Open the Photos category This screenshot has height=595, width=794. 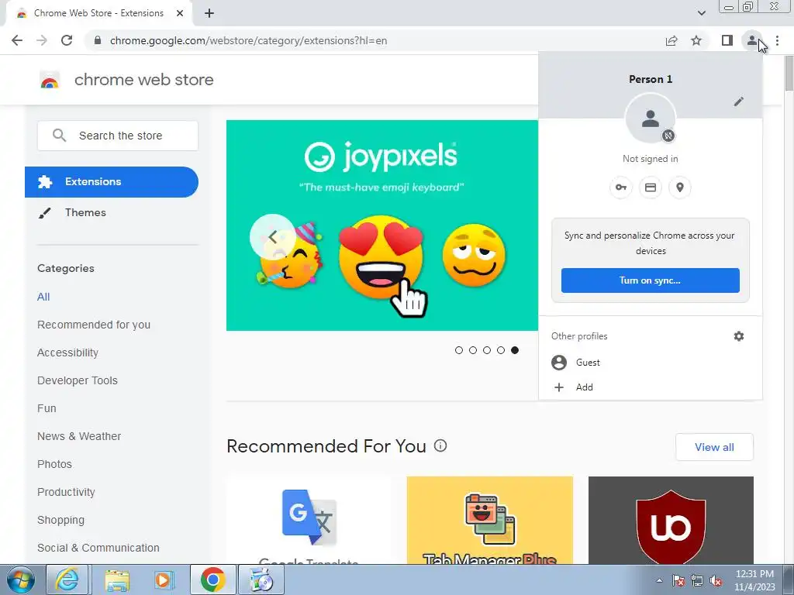click(x=55, y=464)
